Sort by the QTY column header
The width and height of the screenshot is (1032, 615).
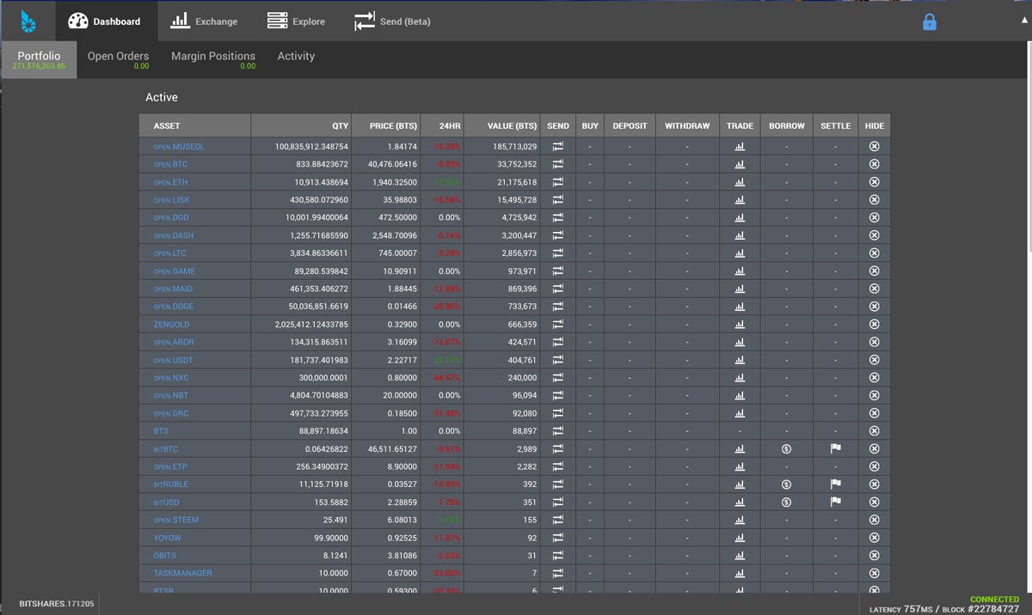(x=302, y=125)
